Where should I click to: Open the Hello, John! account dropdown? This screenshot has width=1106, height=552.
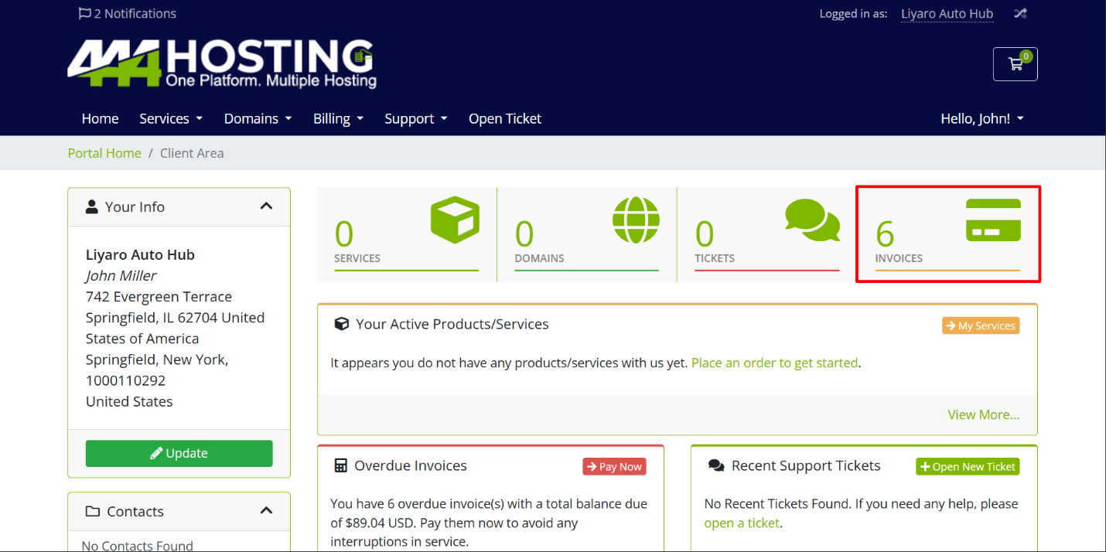click(981, 118)
